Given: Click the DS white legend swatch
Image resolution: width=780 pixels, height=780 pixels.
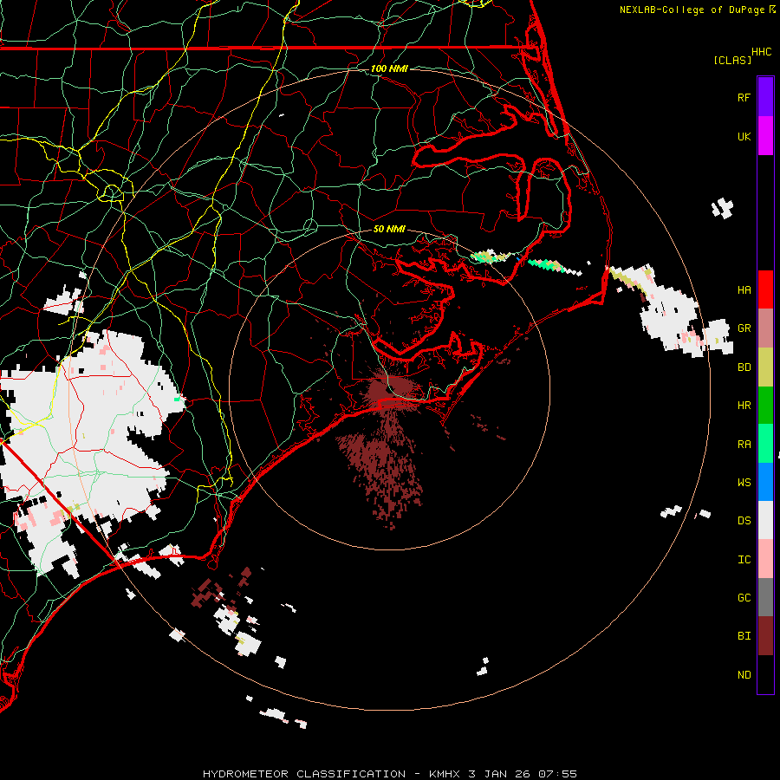Looking at the screenshot, I should click(x=765, y=520).
